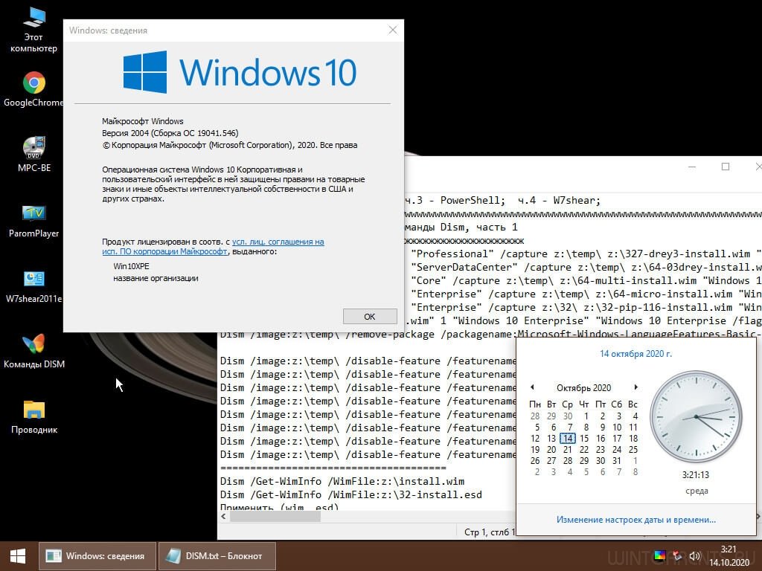Open the Windows Start menu
The width and height of the screenshot is (762, 571).
pos(18,555)
